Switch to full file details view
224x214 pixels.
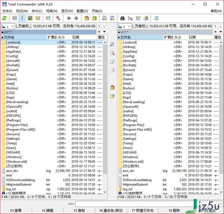pos(22,18)
